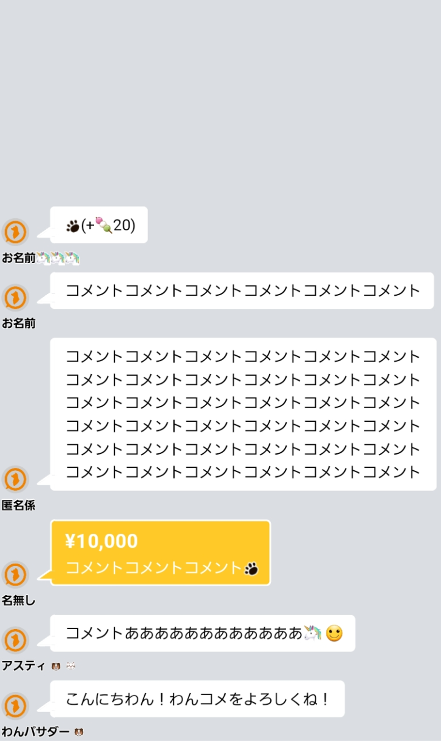Click the smiley face emoji in アスティ's comment
This screenshot has height=741, width=441.
click(x=334, y=633)
